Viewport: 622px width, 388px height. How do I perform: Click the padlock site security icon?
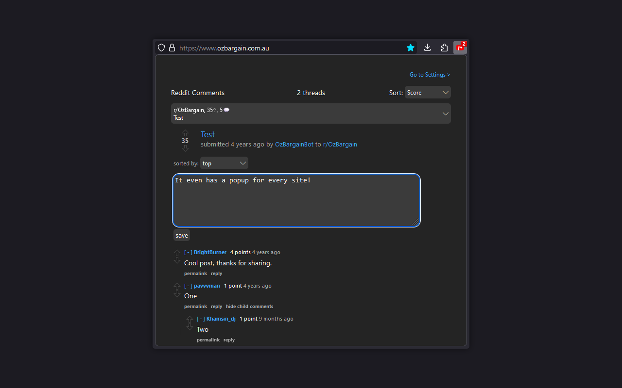point(172,48)
